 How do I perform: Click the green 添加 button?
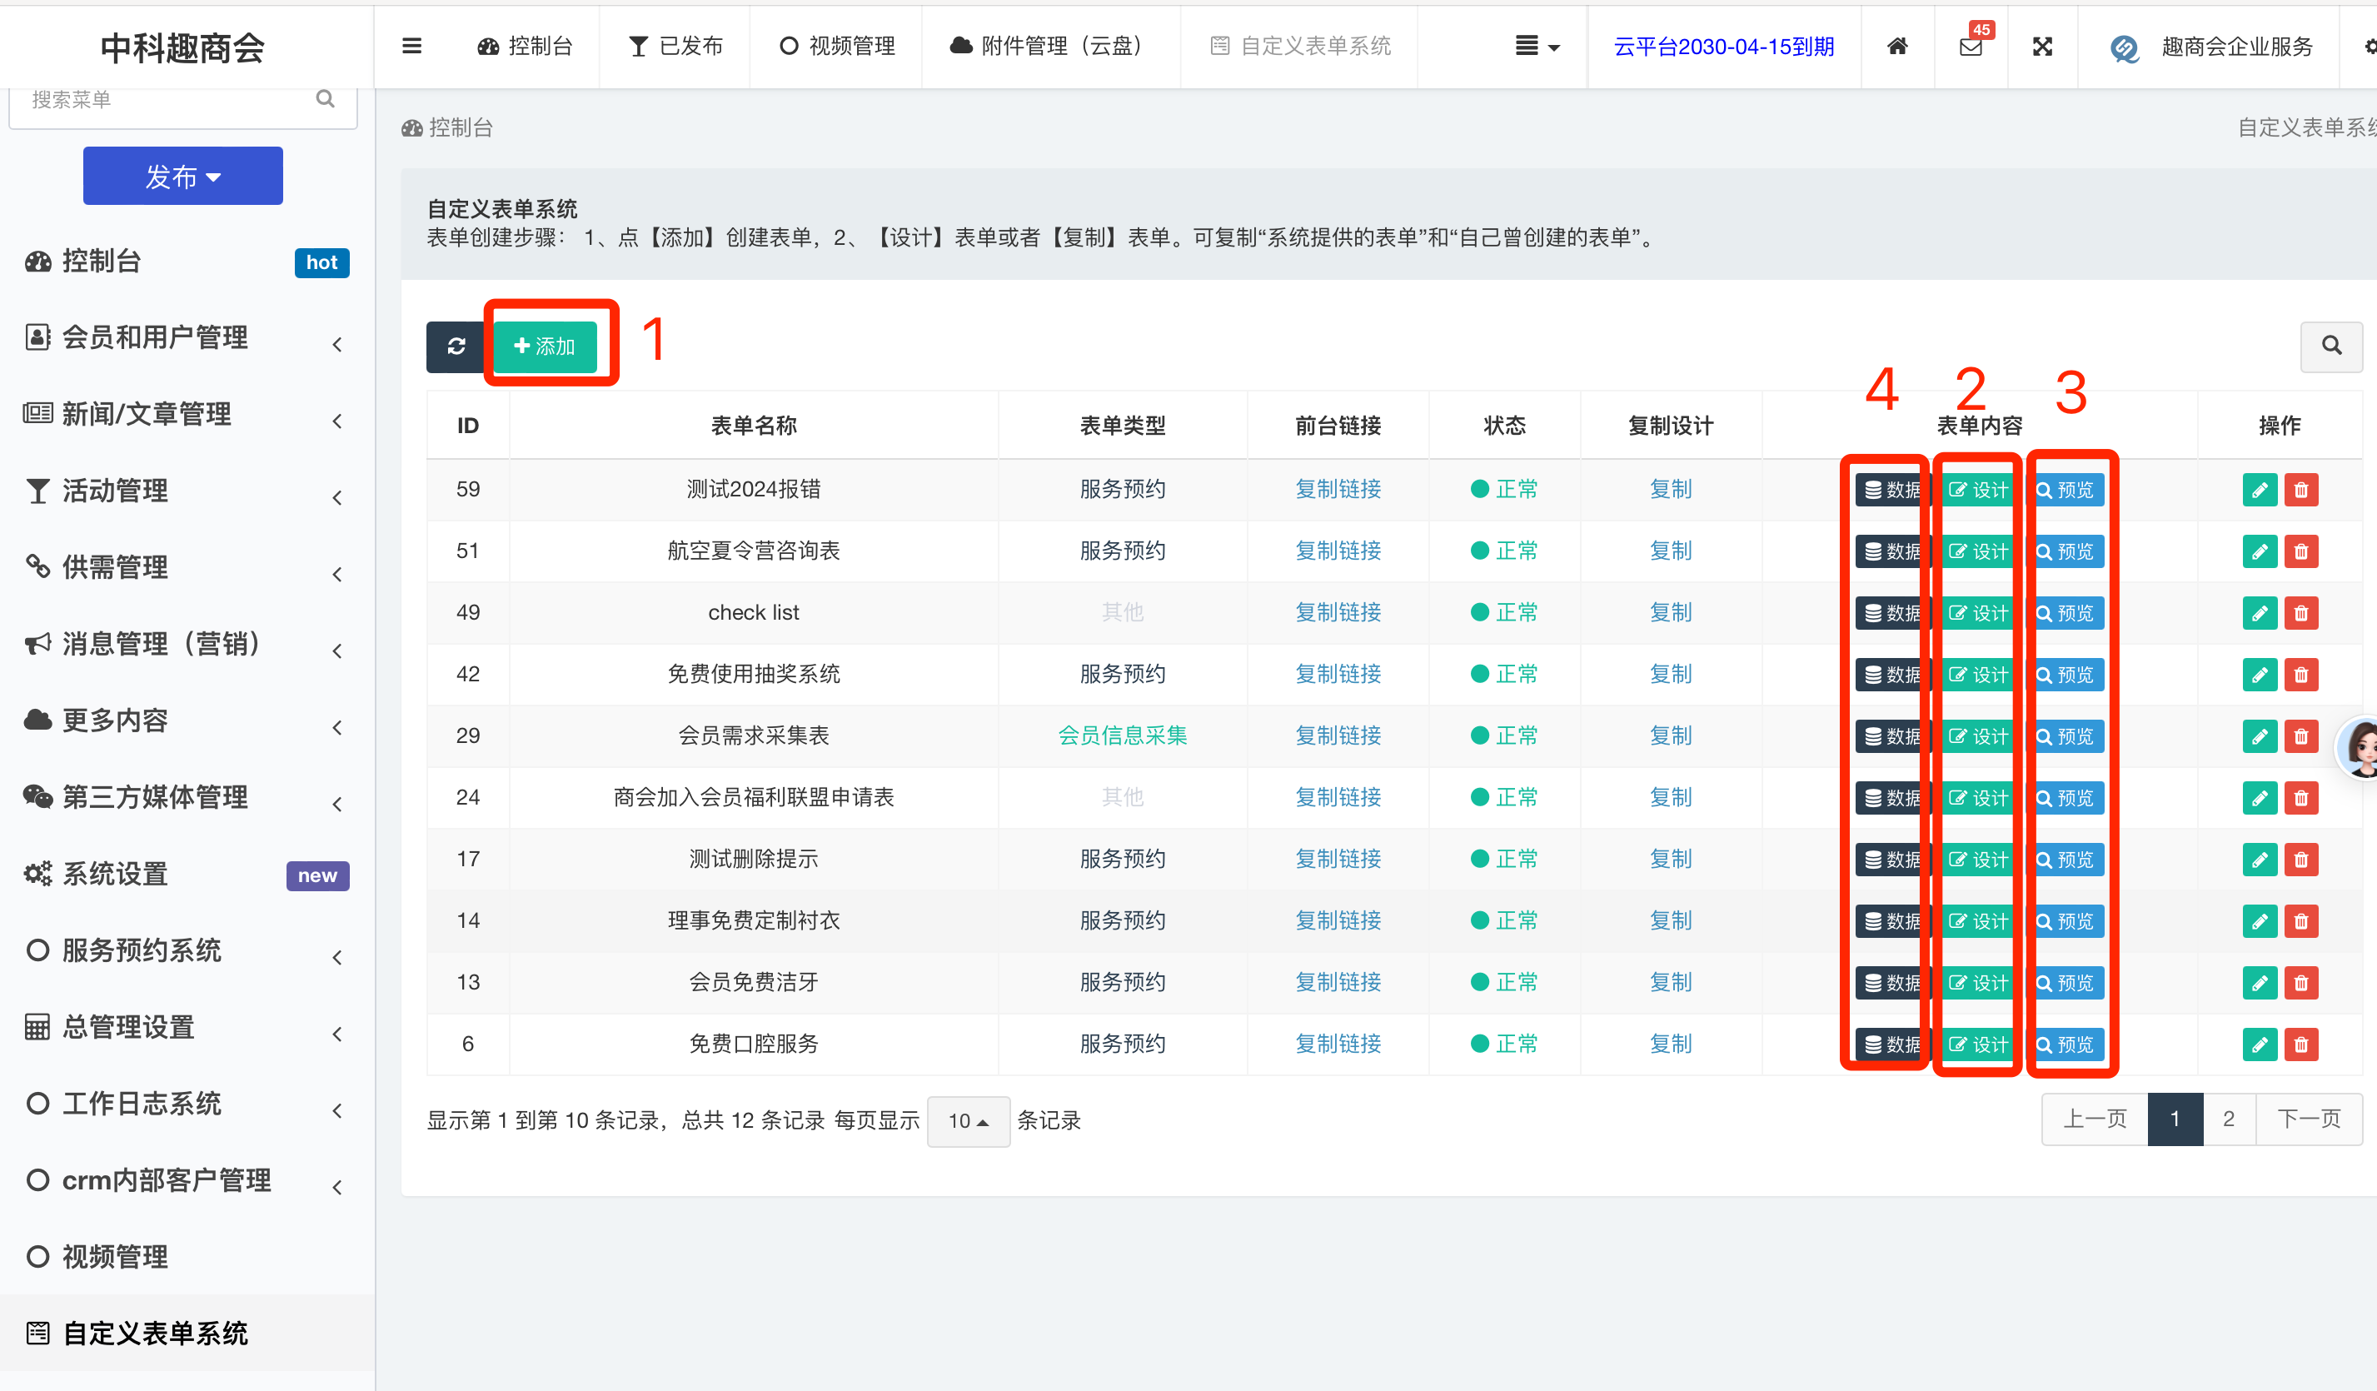point(544,347)
